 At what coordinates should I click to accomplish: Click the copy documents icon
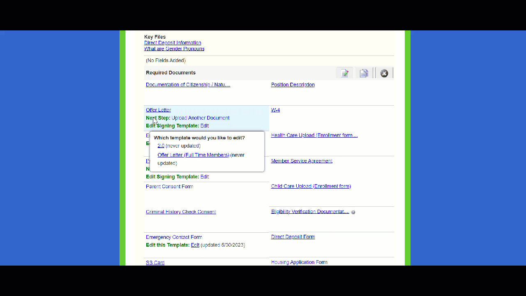(x=364, y=73)
